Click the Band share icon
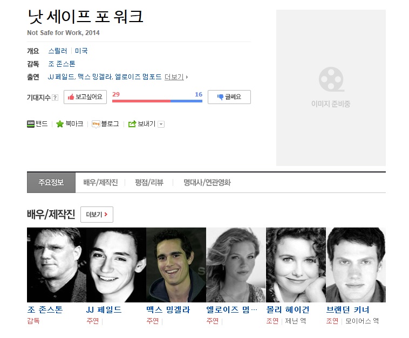409x338 pixels. pos(31,124)
